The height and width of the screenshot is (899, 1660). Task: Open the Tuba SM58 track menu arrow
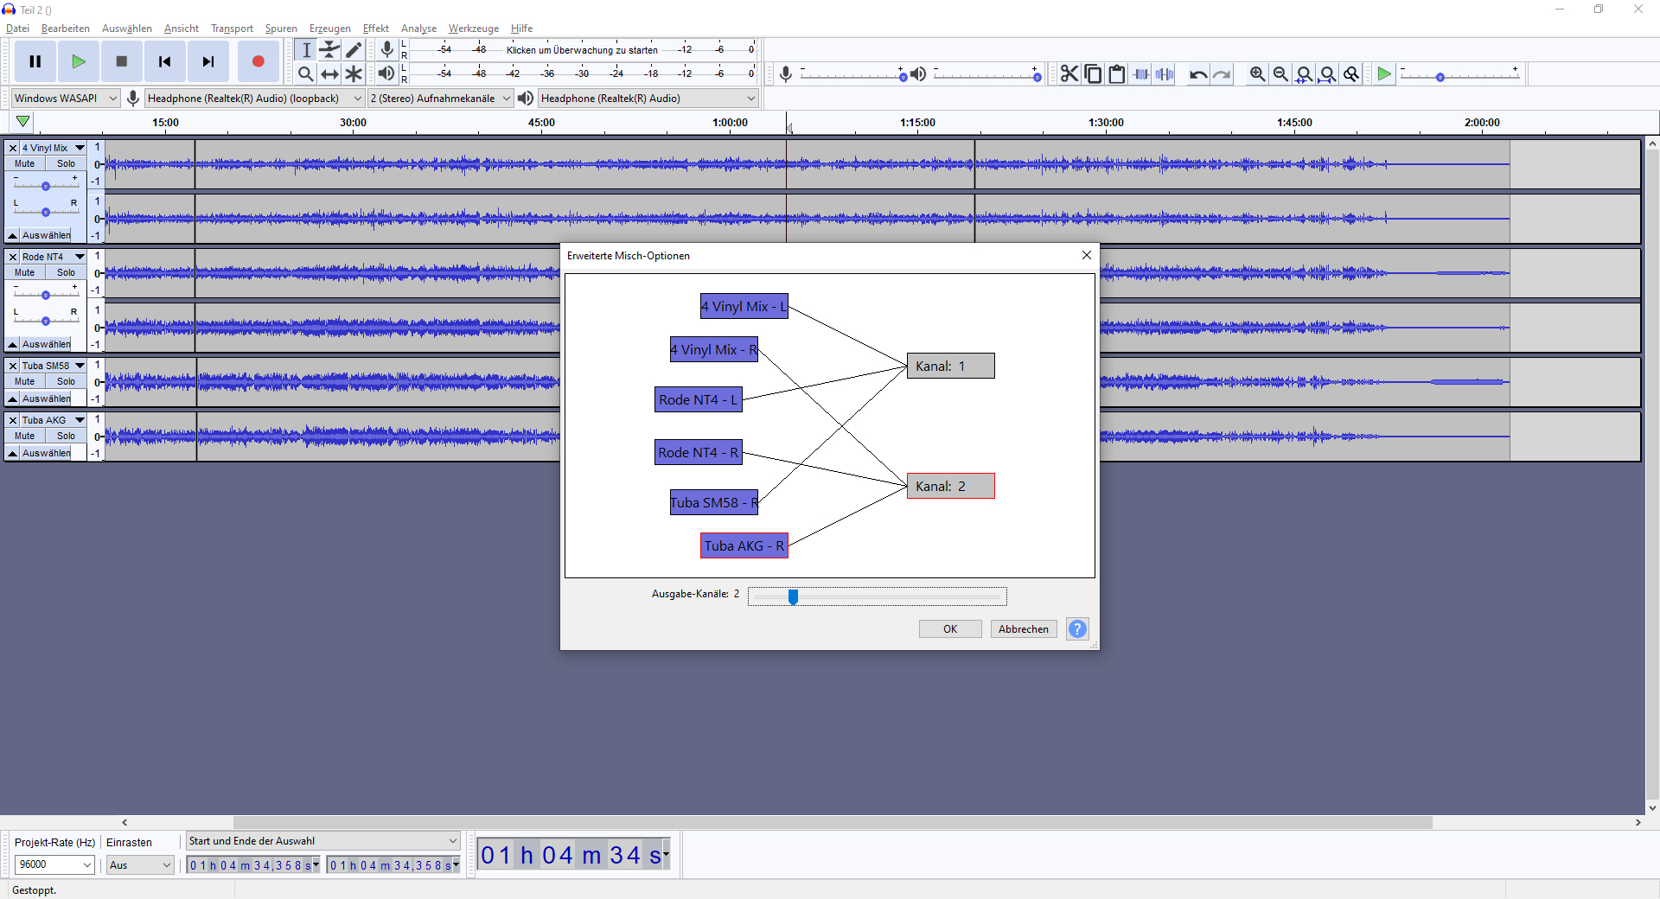80,366
